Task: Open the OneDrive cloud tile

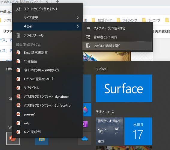Action: (x=85, y=138)
